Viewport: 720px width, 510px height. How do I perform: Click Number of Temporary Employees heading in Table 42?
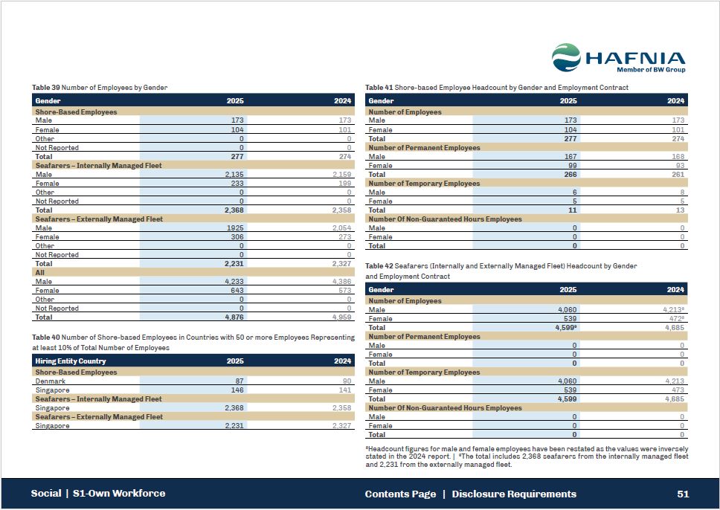[424, 372]
